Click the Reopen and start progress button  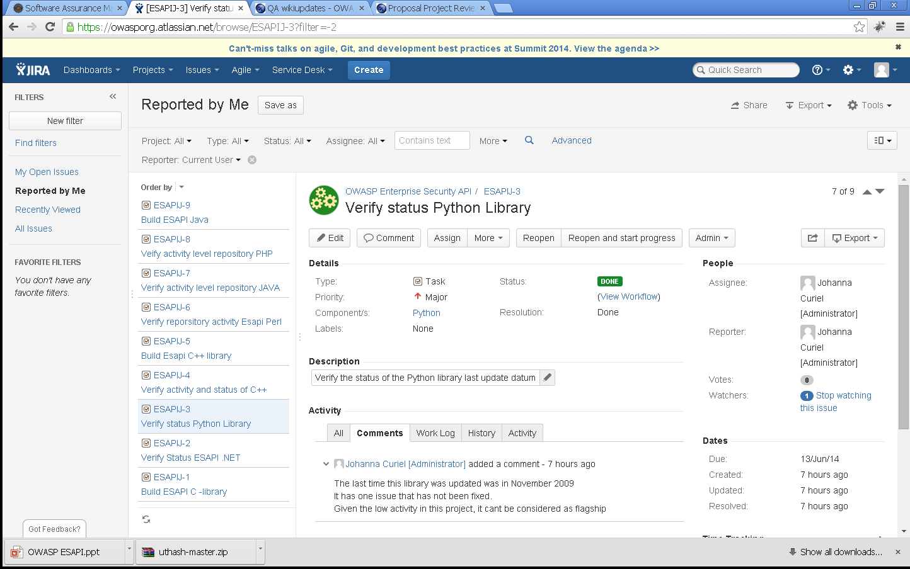tap(621, 238)
